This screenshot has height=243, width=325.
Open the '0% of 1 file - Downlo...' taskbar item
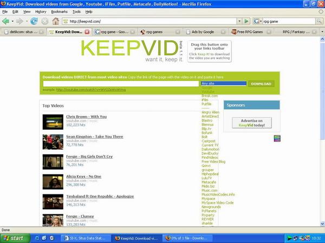point(187,238)
